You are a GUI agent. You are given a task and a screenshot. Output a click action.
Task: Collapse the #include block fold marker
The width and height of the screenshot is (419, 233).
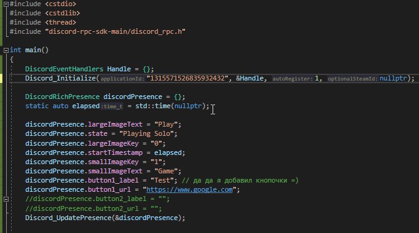click(6, 4)
